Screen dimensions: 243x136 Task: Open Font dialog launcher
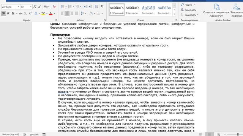pyautogui.click(x=57, y=20)
